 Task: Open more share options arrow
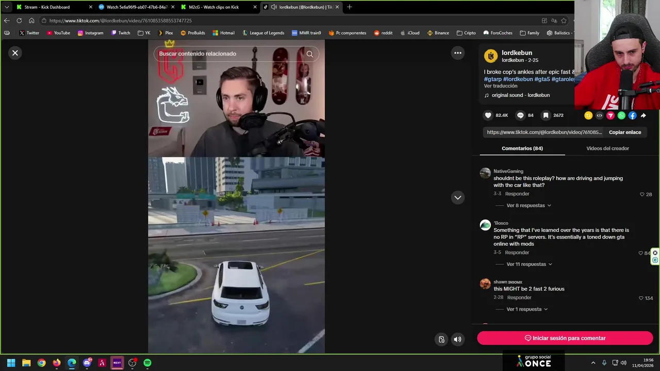pos(643,115)
